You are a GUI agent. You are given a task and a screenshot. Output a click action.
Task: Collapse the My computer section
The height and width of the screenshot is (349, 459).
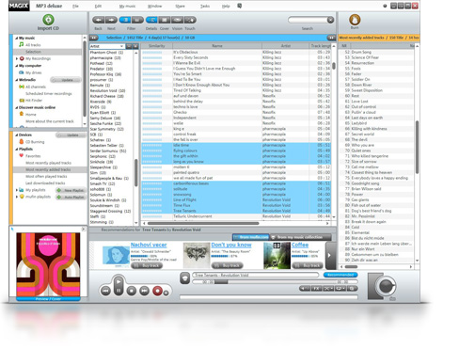coord(16,66)
